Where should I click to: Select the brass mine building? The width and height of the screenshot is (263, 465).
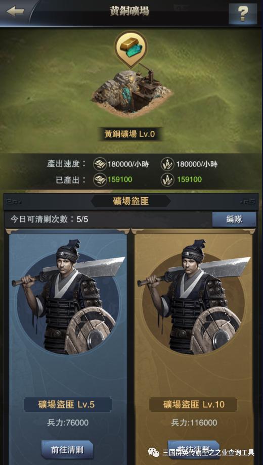(x=131, y=90)
